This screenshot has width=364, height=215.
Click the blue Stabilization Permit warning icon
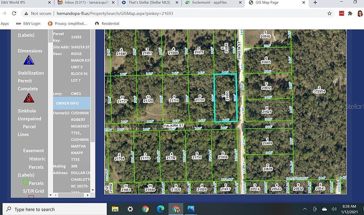[29, 60]
